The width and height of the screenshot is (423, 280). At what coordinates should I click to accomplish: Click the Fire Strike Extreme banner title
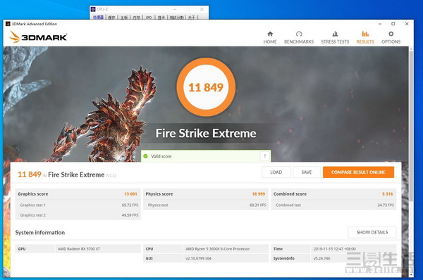tap(206, 133)
